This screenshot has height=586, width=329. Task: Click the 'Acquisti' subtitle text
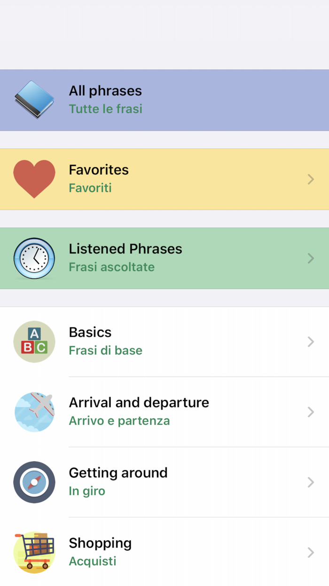click(92, 561)
